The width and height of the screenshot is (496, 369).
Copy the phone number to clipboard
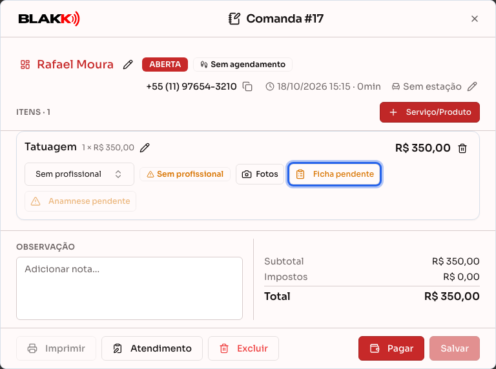point(247,86)
